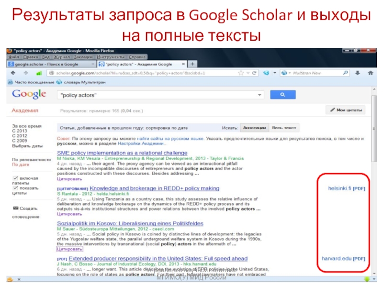Screen dimensions: 383x287
Task: Open "Knowledge and brokerage in REDD+ policy making"
Action: point(154,188)
